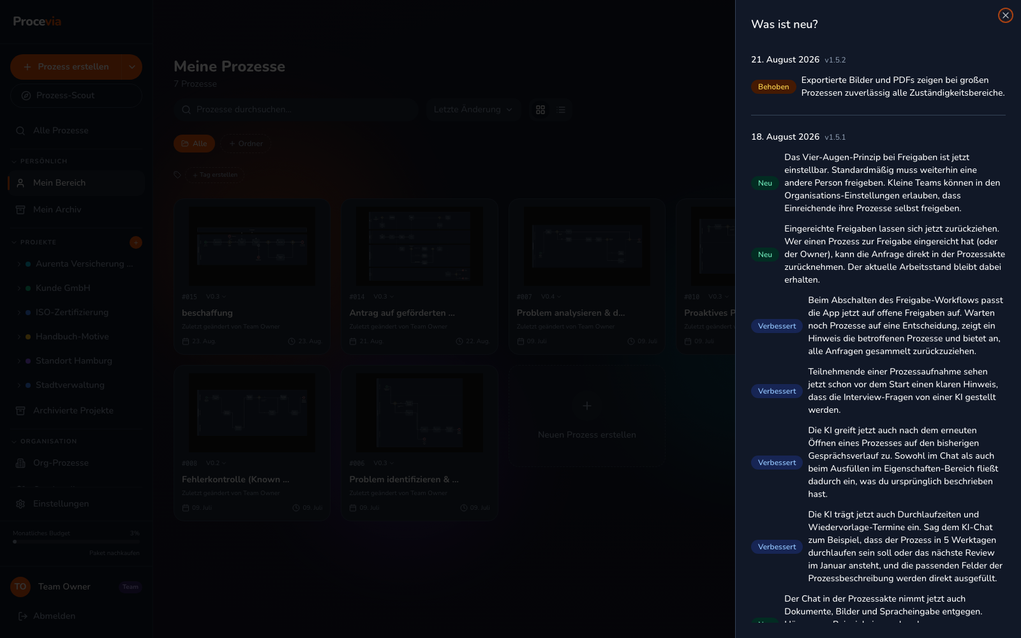
Task: Open the "Antrag auf geförderten" process thumbnail
Action: (x=419, y=246)
